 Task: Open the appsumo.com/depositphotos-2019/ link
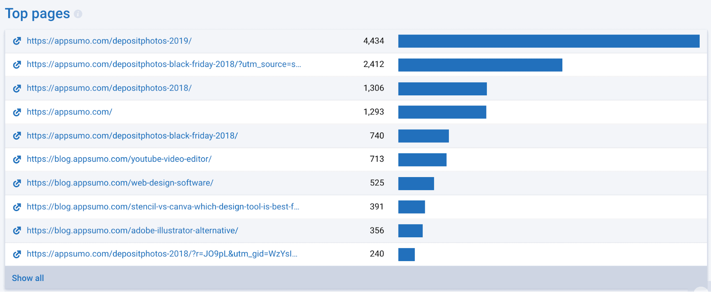pyautogui.click(x=109, y=41)
